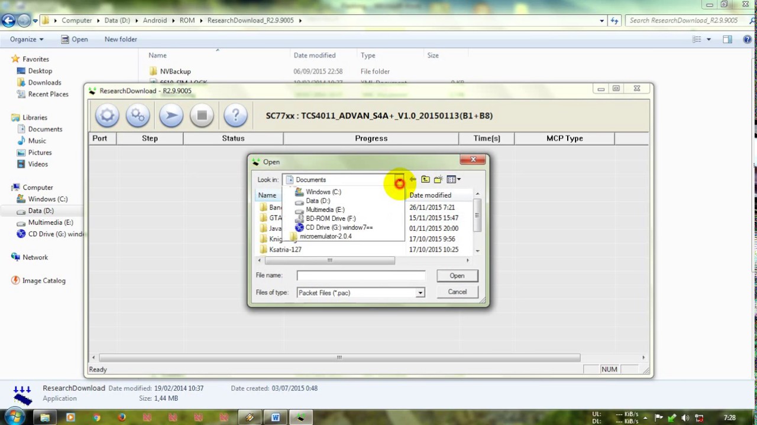Open the address bar history dropdown arrow

click(x=602, y=21)
